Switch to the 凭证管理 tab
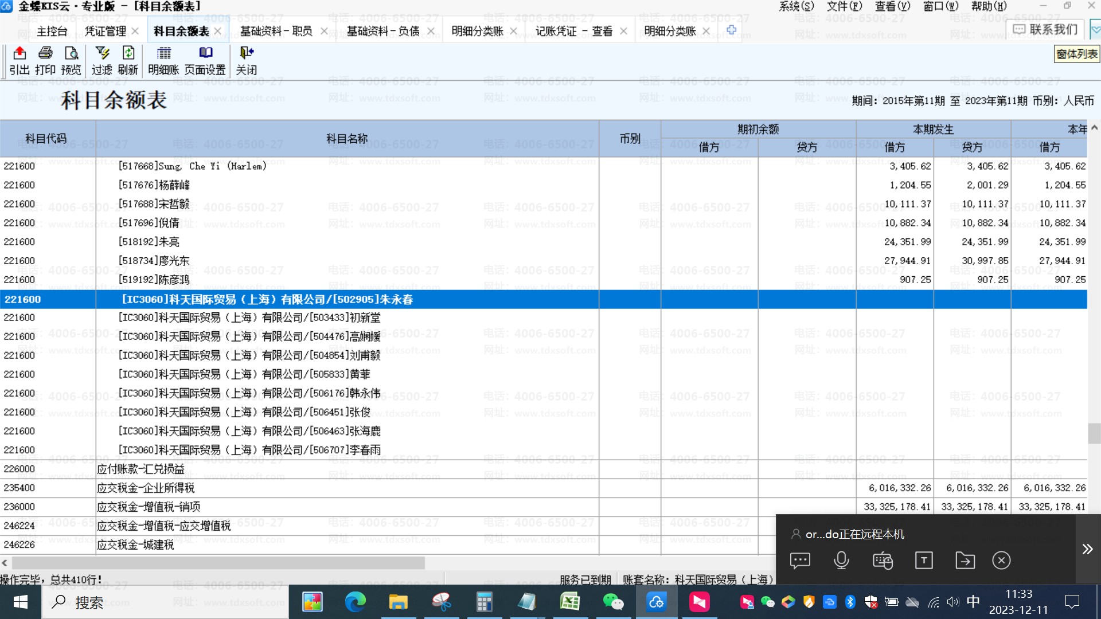 point(106,31)
